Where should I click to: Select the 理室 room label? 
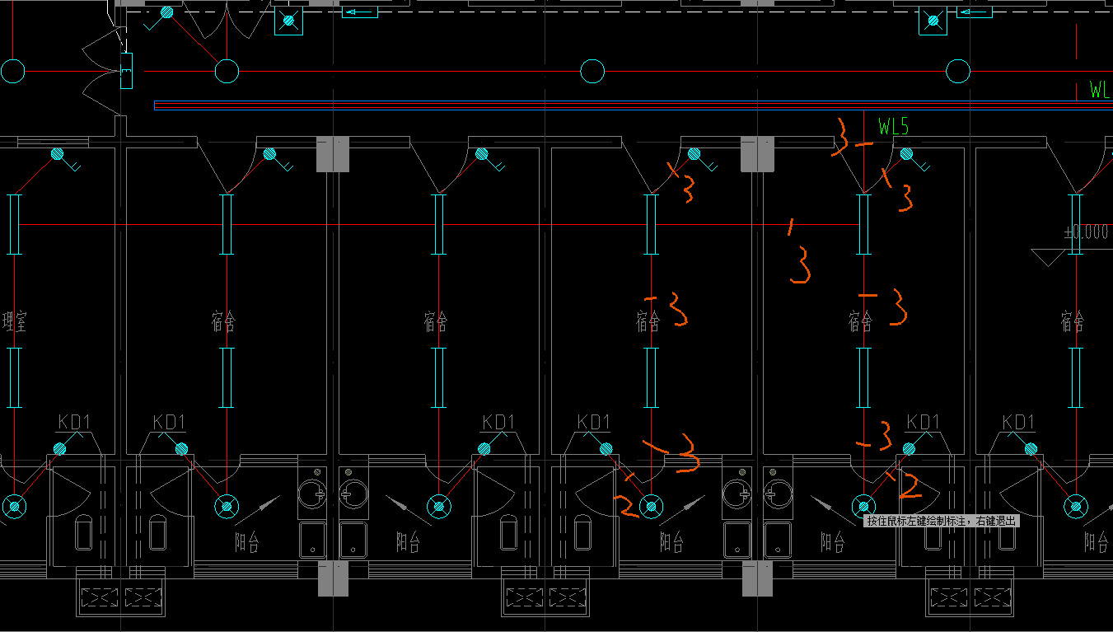pyautogui.click(x=15, y=321)
